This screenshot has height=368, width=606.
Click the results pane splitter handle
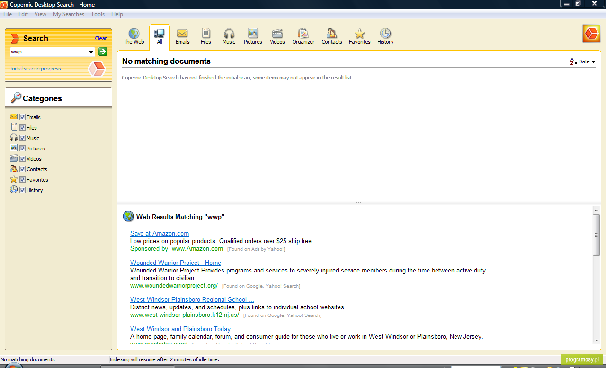point(358,203)
